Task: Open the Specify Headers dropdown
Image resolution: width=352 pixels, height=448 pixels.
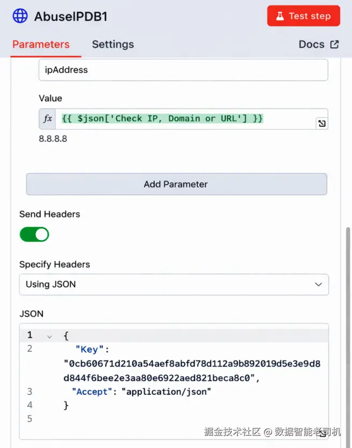Action: (x=174, y=284)
